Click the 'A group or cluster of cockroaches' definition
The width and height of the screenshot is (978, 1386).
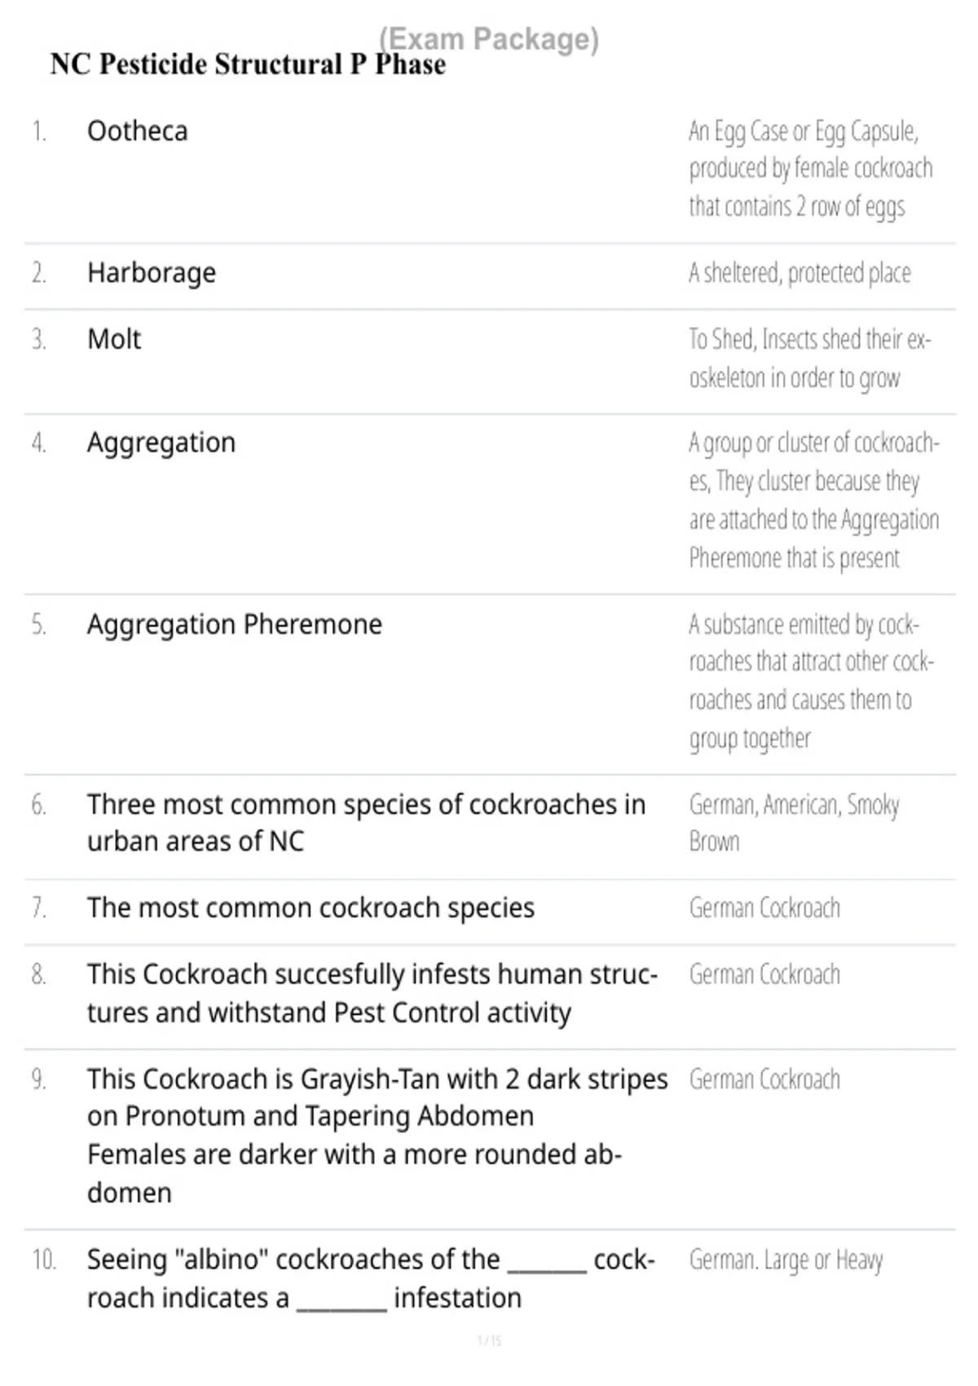(814, 501)
